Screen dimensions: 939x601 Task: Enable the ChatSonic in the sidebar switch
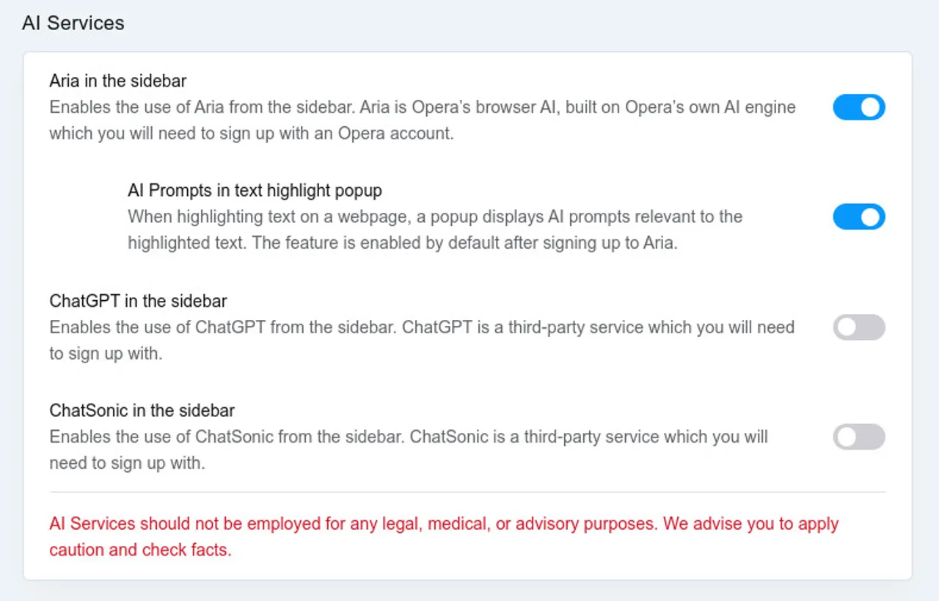click(859, 437)
